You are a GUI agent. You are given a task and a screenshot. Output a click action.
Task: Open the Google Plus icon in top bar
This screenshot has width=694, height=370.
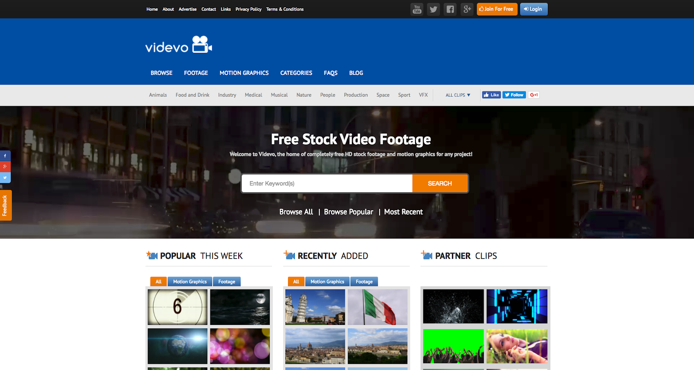point(467,9)
